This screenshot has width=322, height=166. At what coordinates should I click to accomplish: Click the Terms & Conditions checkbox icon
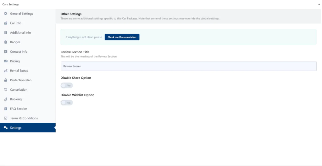(x=6, y=118)
